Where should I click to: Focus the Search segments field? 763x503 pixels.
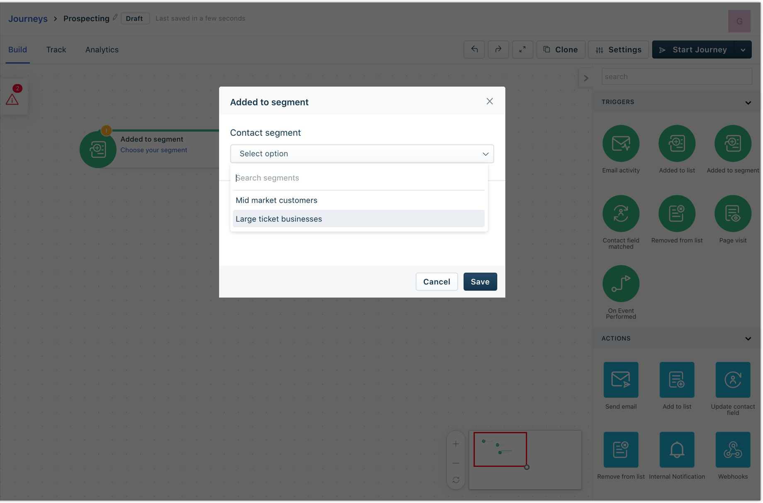pyautogui.click(x=358, y=178)
